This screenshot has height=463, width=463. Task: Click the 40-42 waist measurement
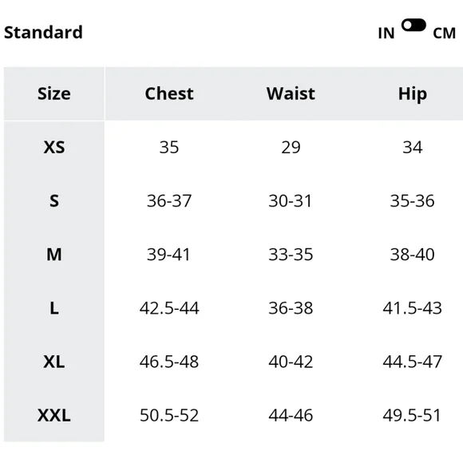point(291,362)
